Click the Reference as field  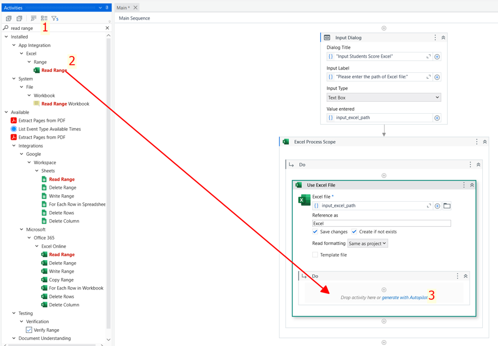[x=381, y=223]
